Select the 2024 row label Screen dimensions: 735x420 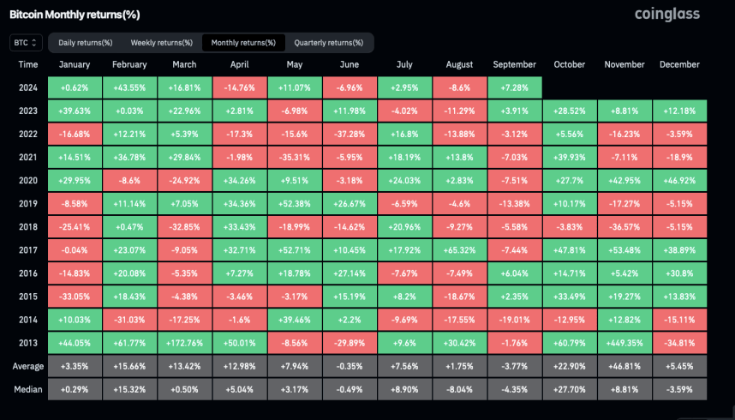(x=28, y=87)
